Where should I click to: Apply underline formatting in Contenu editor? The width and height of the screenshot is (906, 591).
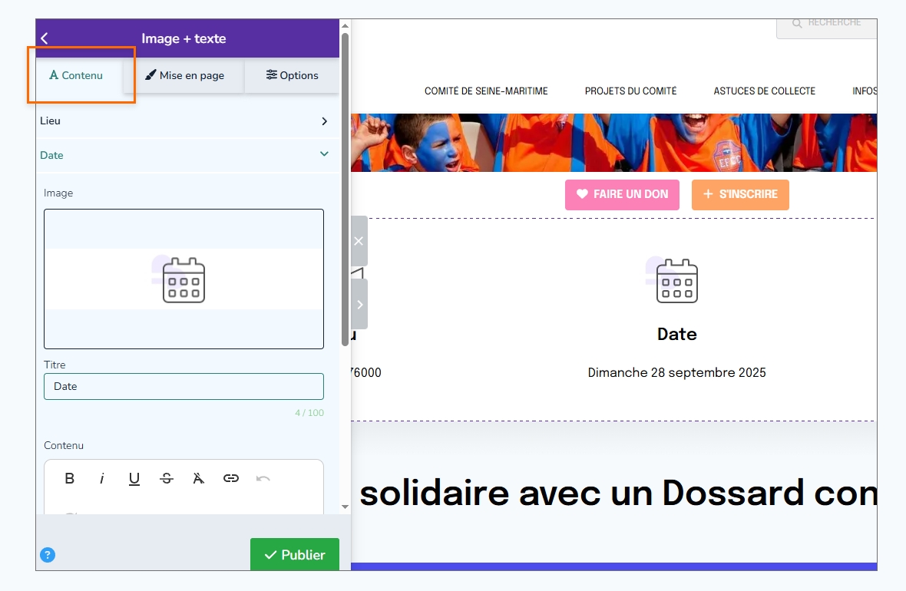(x=134, y=478)
